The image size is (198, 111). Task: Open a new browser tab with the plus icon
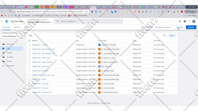pos(177,7)
